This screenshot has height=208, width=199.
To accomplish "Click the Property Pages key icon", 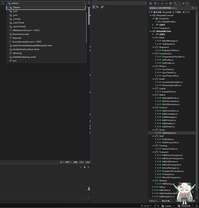I will coord(102,7).
